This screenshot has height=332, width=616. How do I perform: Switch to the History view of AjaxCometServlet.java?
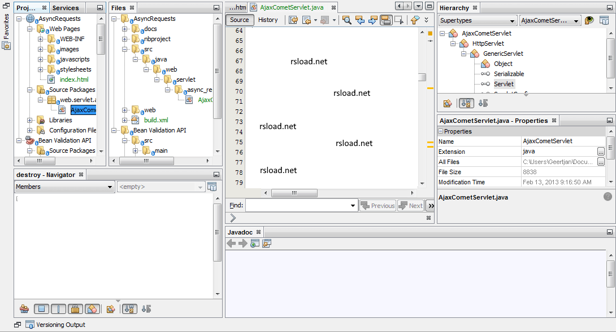[x=268, y=19]
